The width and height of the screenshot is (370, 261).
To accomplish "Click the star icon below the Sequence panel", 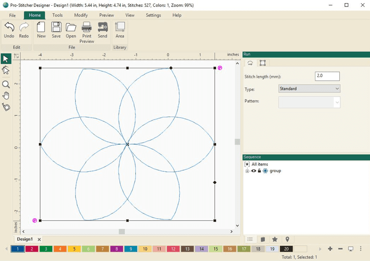I will [275, 239].
